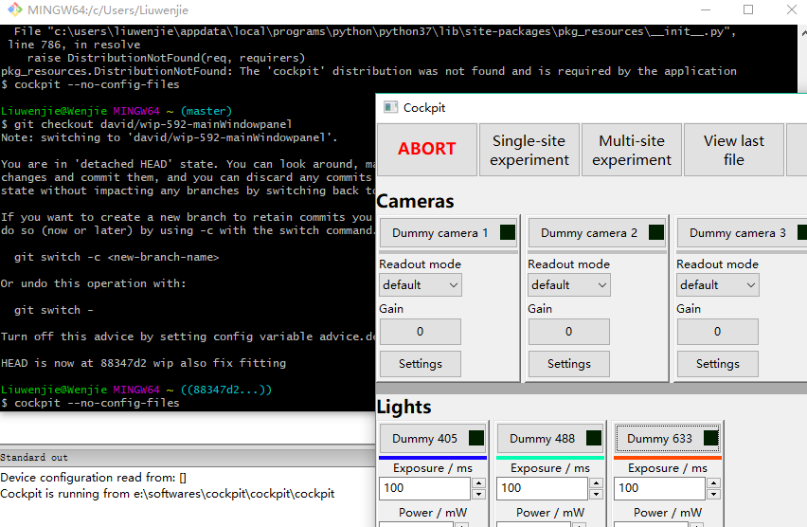Viewport: 807px width, 527px height.
Task: Open Settings for Dummy camera 3
Action: click(717, 364)
